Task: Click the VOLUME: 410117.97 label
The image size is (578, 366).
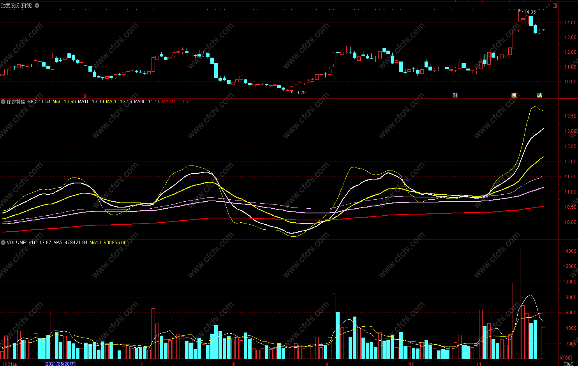Action: click(29, 243)
